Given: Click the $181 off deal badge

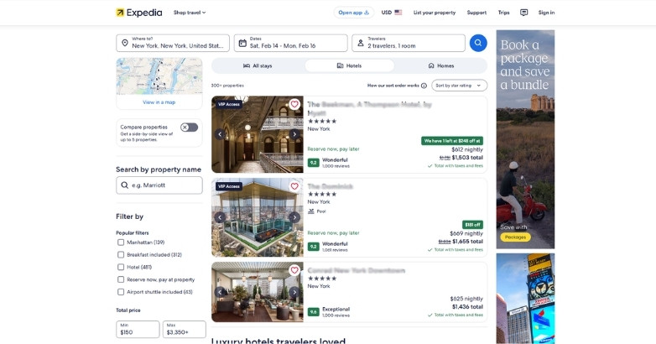Looking at the screenshot, I should click(x=472, y=225).
